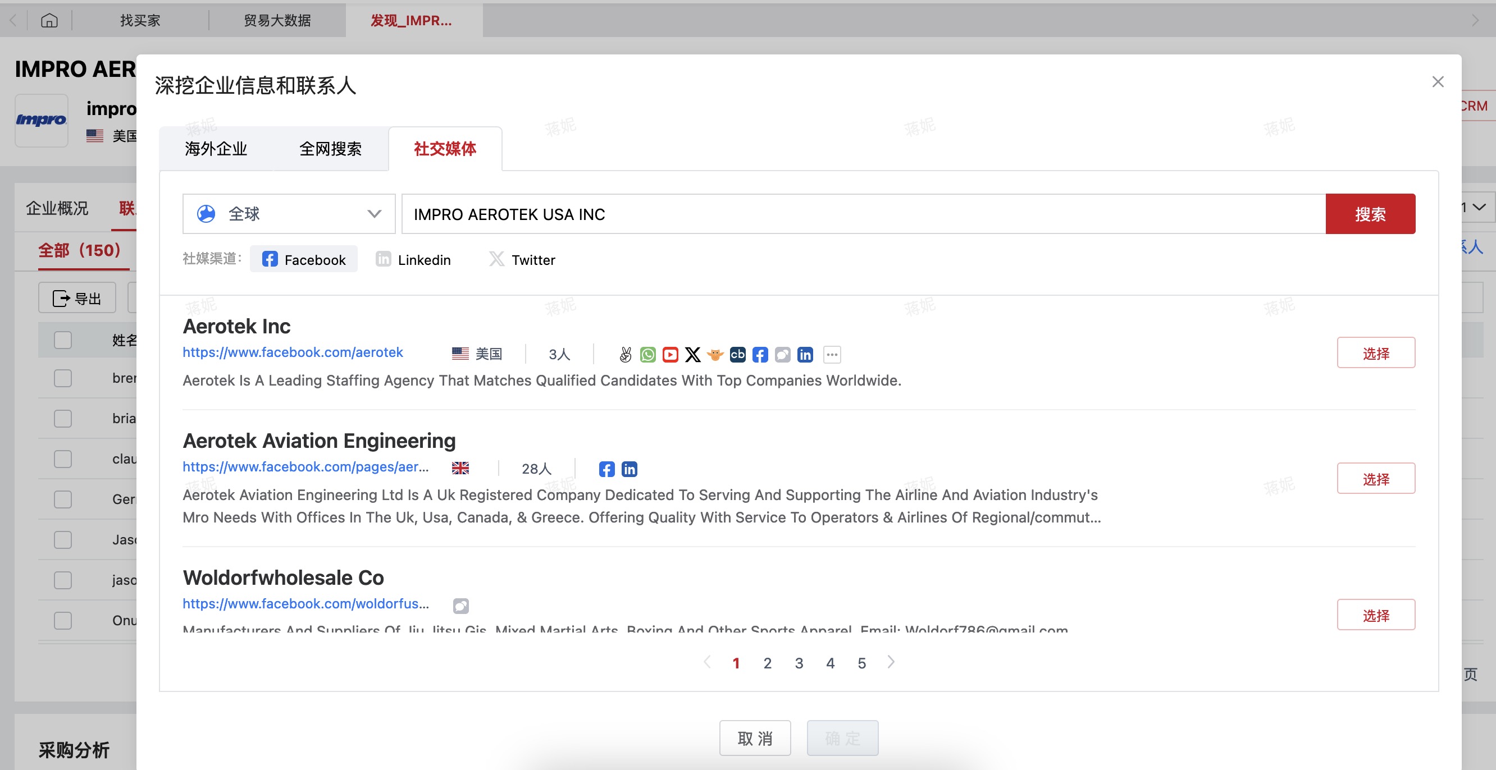Click the orange owl icon for Aerotek Inc
The image size is (1496, 770).
(715, 355)
